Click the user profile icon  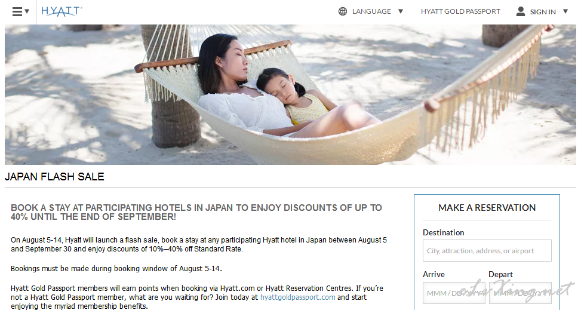tap(521, 11)
